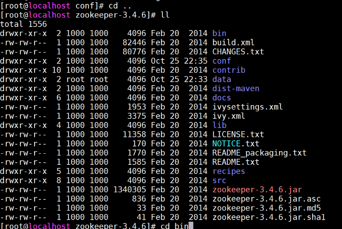This screenshot has width=342, height=229.
Task: Click the 'll' command text
Action: 165,15
